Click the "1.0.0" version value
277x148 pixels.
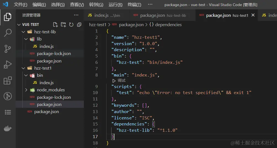pos(148,43)
